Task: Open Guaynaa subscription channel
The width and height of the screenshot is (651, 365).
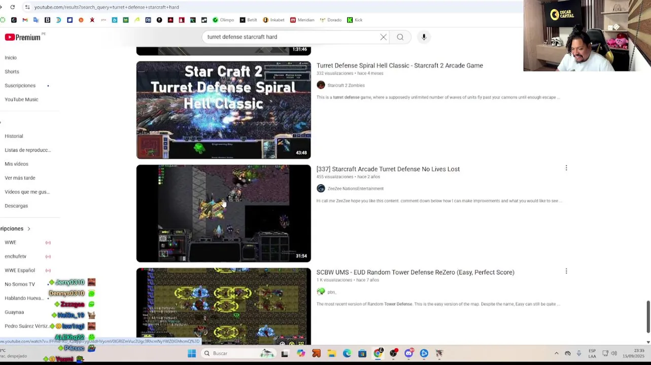Action: click(x=14, y=312)
